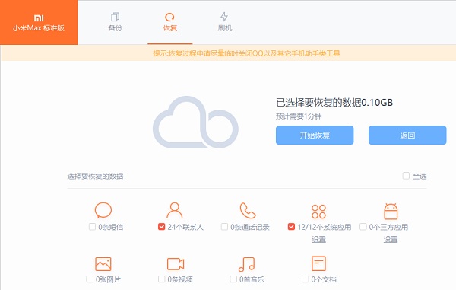Image resolution: width=456 pixels, height=290 pixels.
Task: Click the third-party apps Android icon
Action: [391, 211]
